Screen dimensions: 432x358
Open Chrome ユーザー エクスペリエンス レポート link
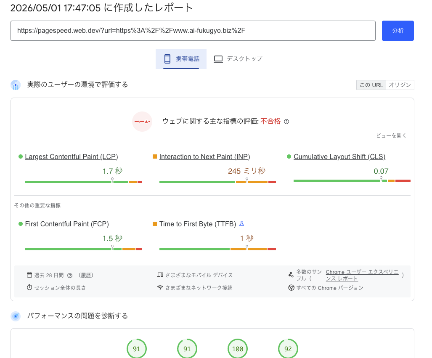tap(362, 275)
